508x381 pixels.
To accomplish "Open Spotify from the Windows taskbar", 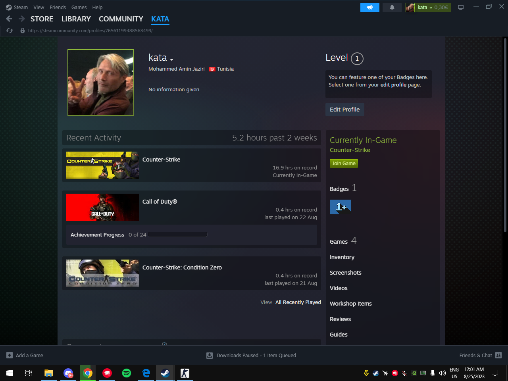I will pos(127,373).
